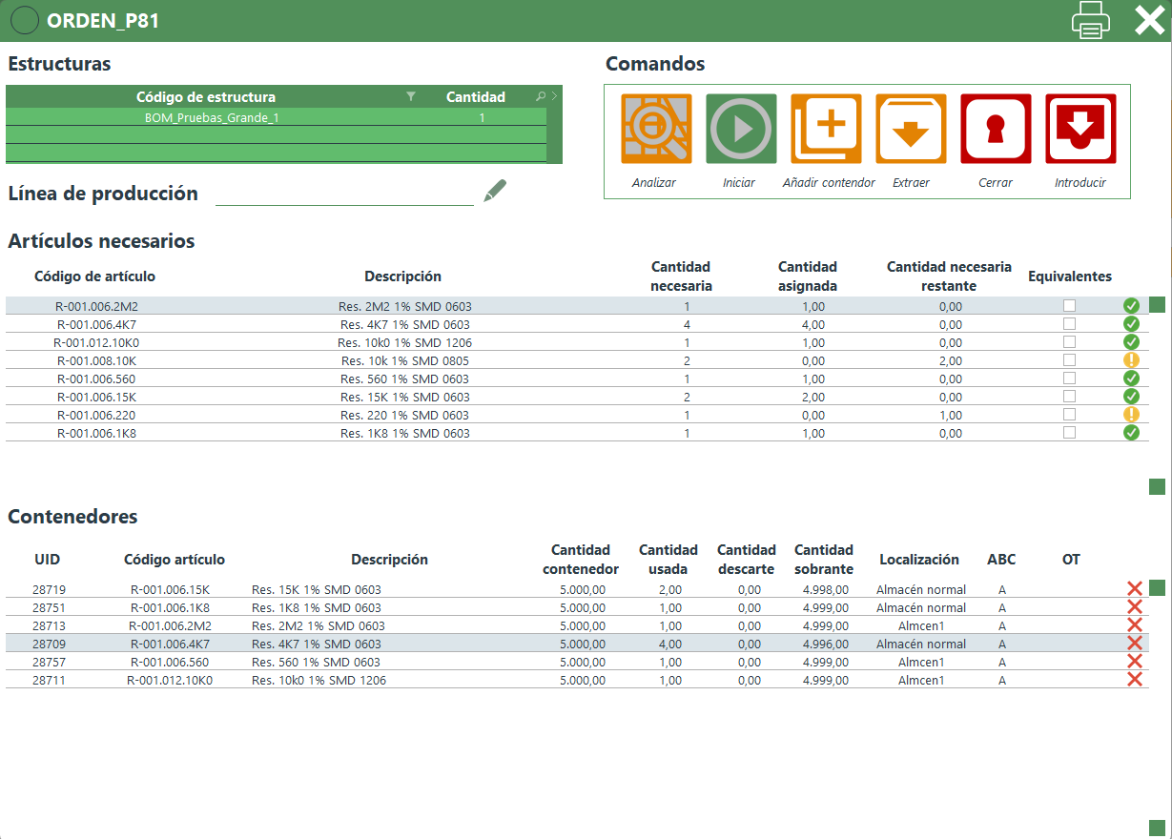
Task: Toggle Equivalentes checkbox for R-001.006.2M2
Action: click(1069, 306)
